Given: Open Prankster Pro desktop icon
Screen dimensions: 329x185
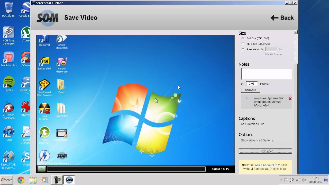Looking at the screenshot, I should 8,59.
